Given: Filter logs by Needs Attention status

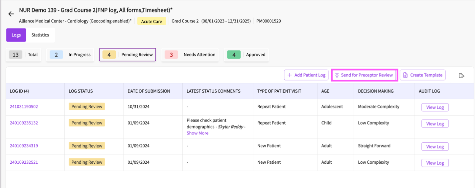Looking at the screenshot, I should pyautogui.click(x=190, y=55).
